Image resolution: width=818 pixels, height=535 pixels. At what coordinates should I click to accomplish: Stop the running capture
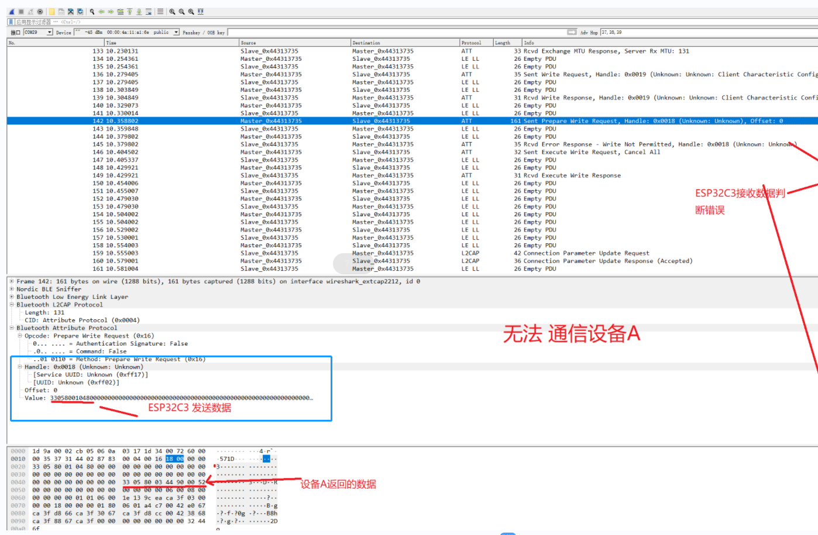[21, 12]
